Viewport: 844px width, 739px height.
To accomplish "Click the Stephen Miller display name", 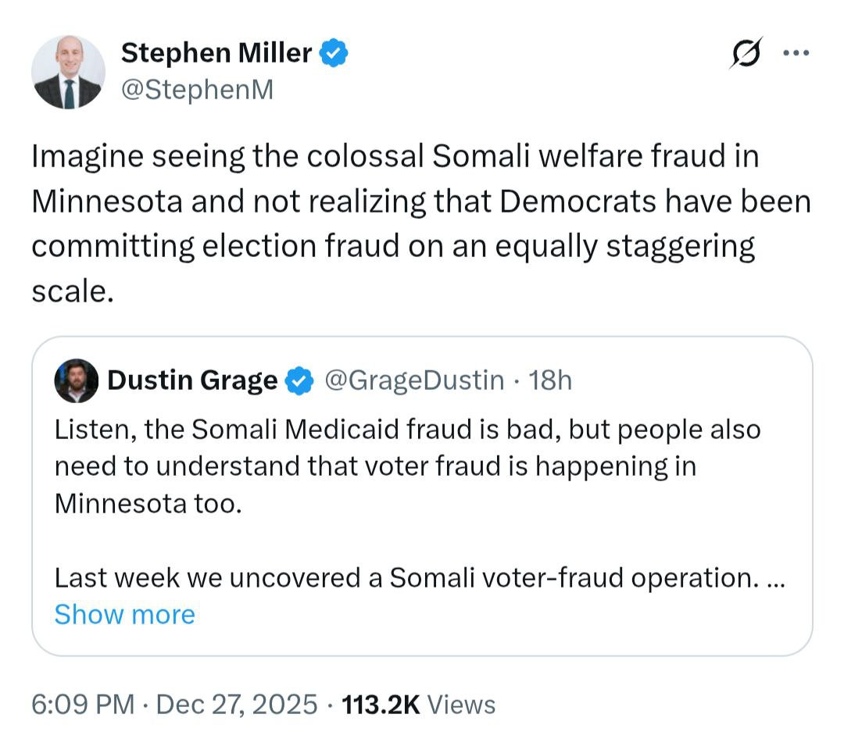I will (x=216, y=53).
